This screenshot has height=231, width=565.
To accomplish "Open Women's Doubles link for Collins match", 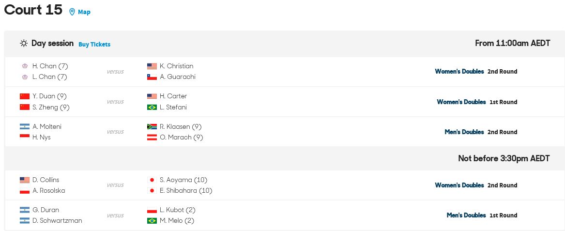I will tap(459, 185).
